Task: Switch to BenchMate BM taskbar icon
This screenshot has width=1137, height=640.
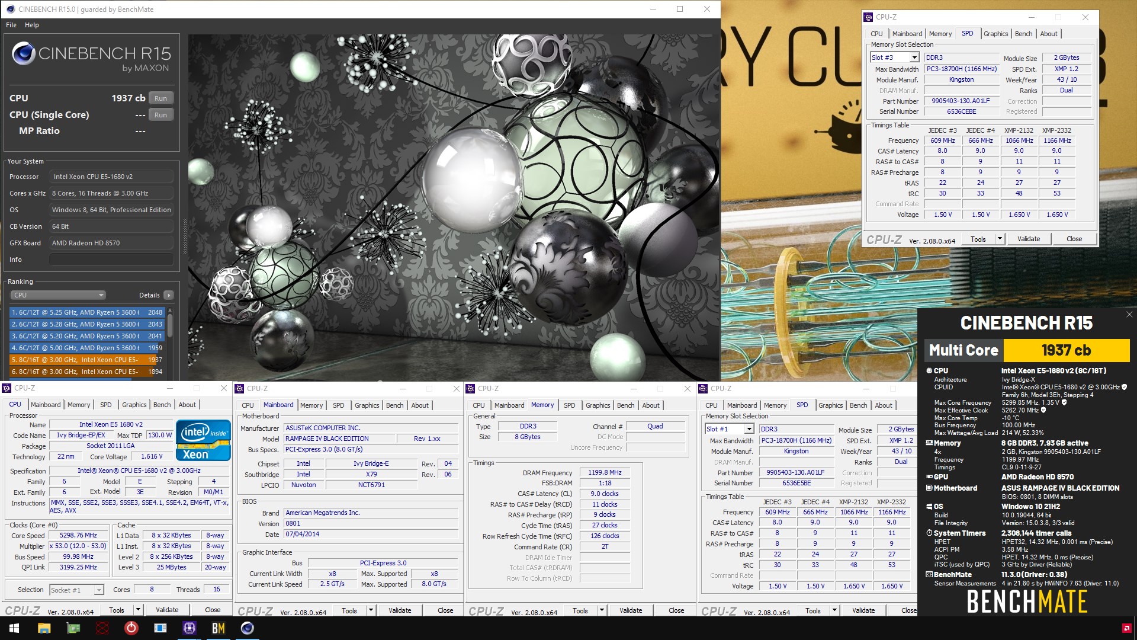Action: click(219, 628)
